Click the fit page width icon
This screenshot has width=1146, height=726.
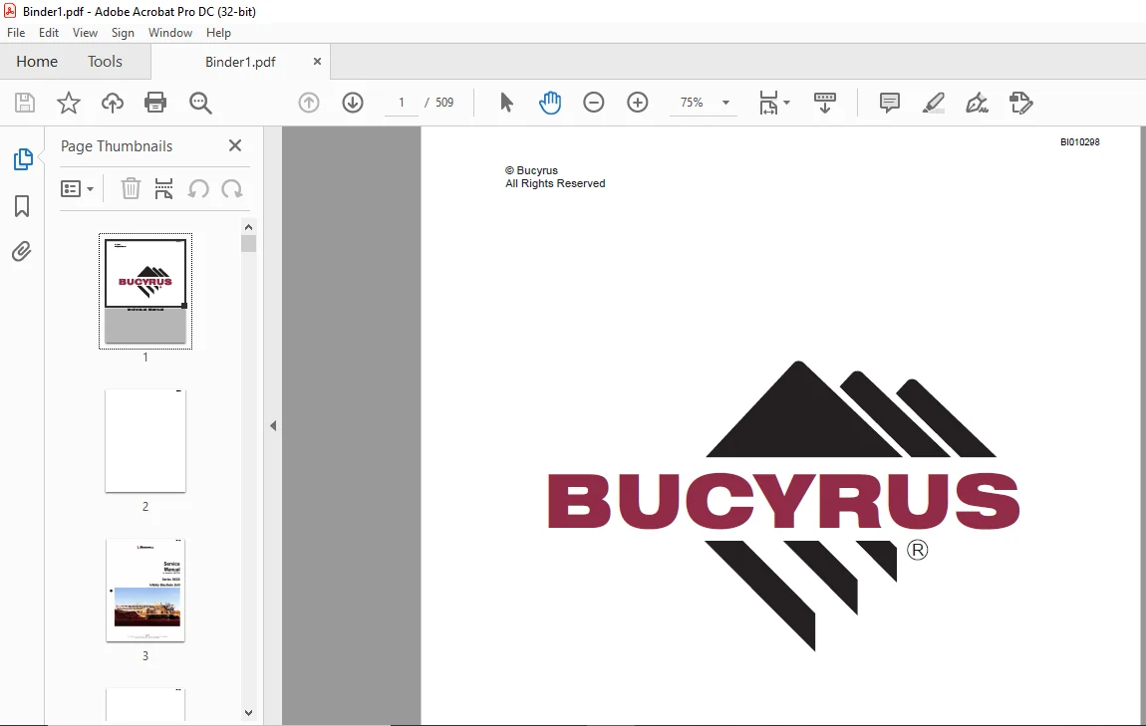pos(768,103)
